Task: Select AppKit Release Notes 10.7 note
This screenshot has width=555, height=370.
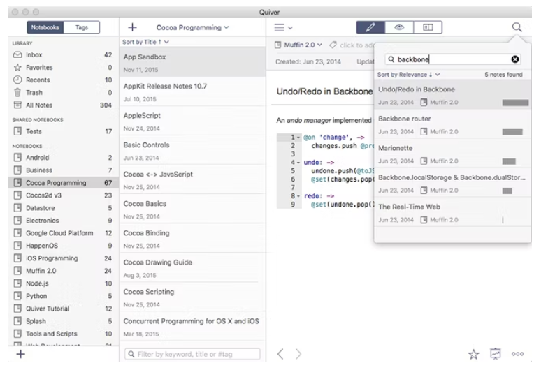Action: coord(192,91)
